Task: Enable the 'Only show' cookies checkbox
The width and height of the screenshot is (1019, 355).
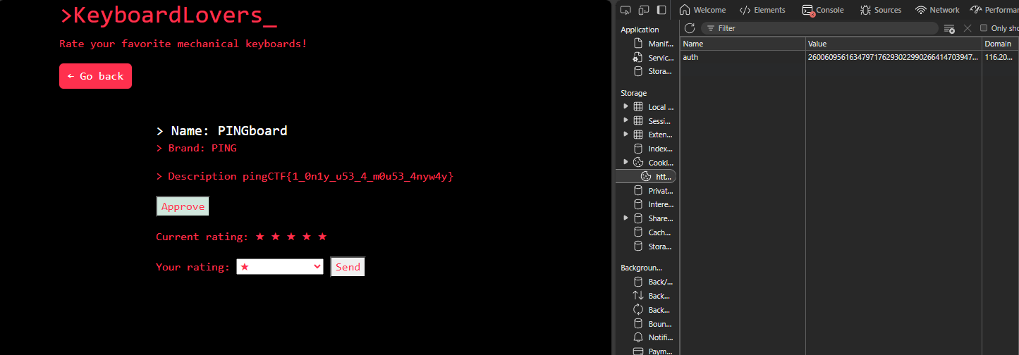Action: (984, 28)
